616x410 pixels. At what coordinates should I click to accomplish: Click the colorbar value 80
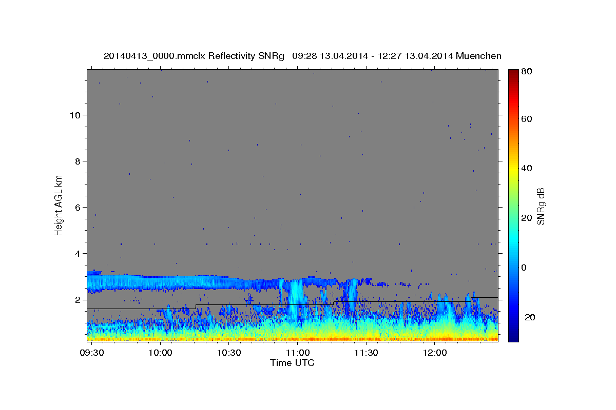click(x=526, y=72)
